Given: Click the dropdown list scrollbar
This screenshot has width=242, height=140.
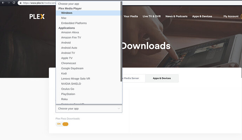Looking at the screenshot, I should [121, 41].
